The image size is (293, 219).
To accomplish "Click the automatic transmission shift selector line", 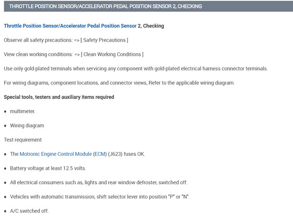I will pos(100,197).
